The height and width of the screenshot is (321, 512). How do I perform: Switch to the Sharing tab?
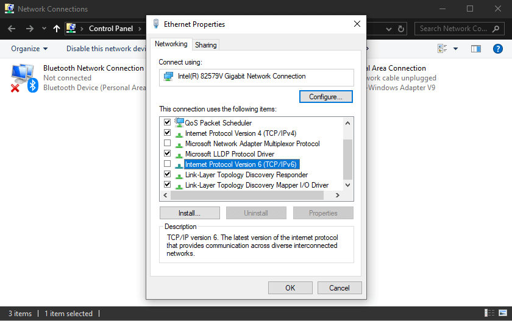coord(206,44)
